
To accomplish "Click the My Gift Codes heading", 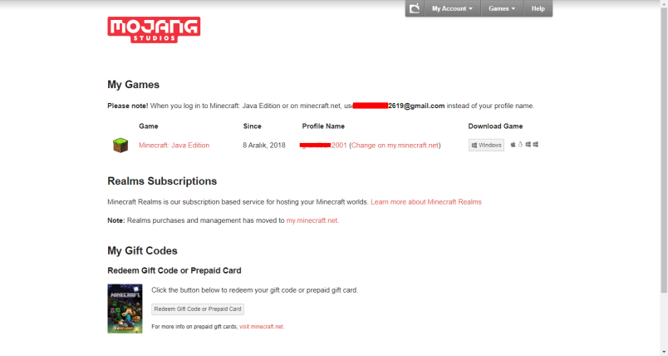I will 142,250.
